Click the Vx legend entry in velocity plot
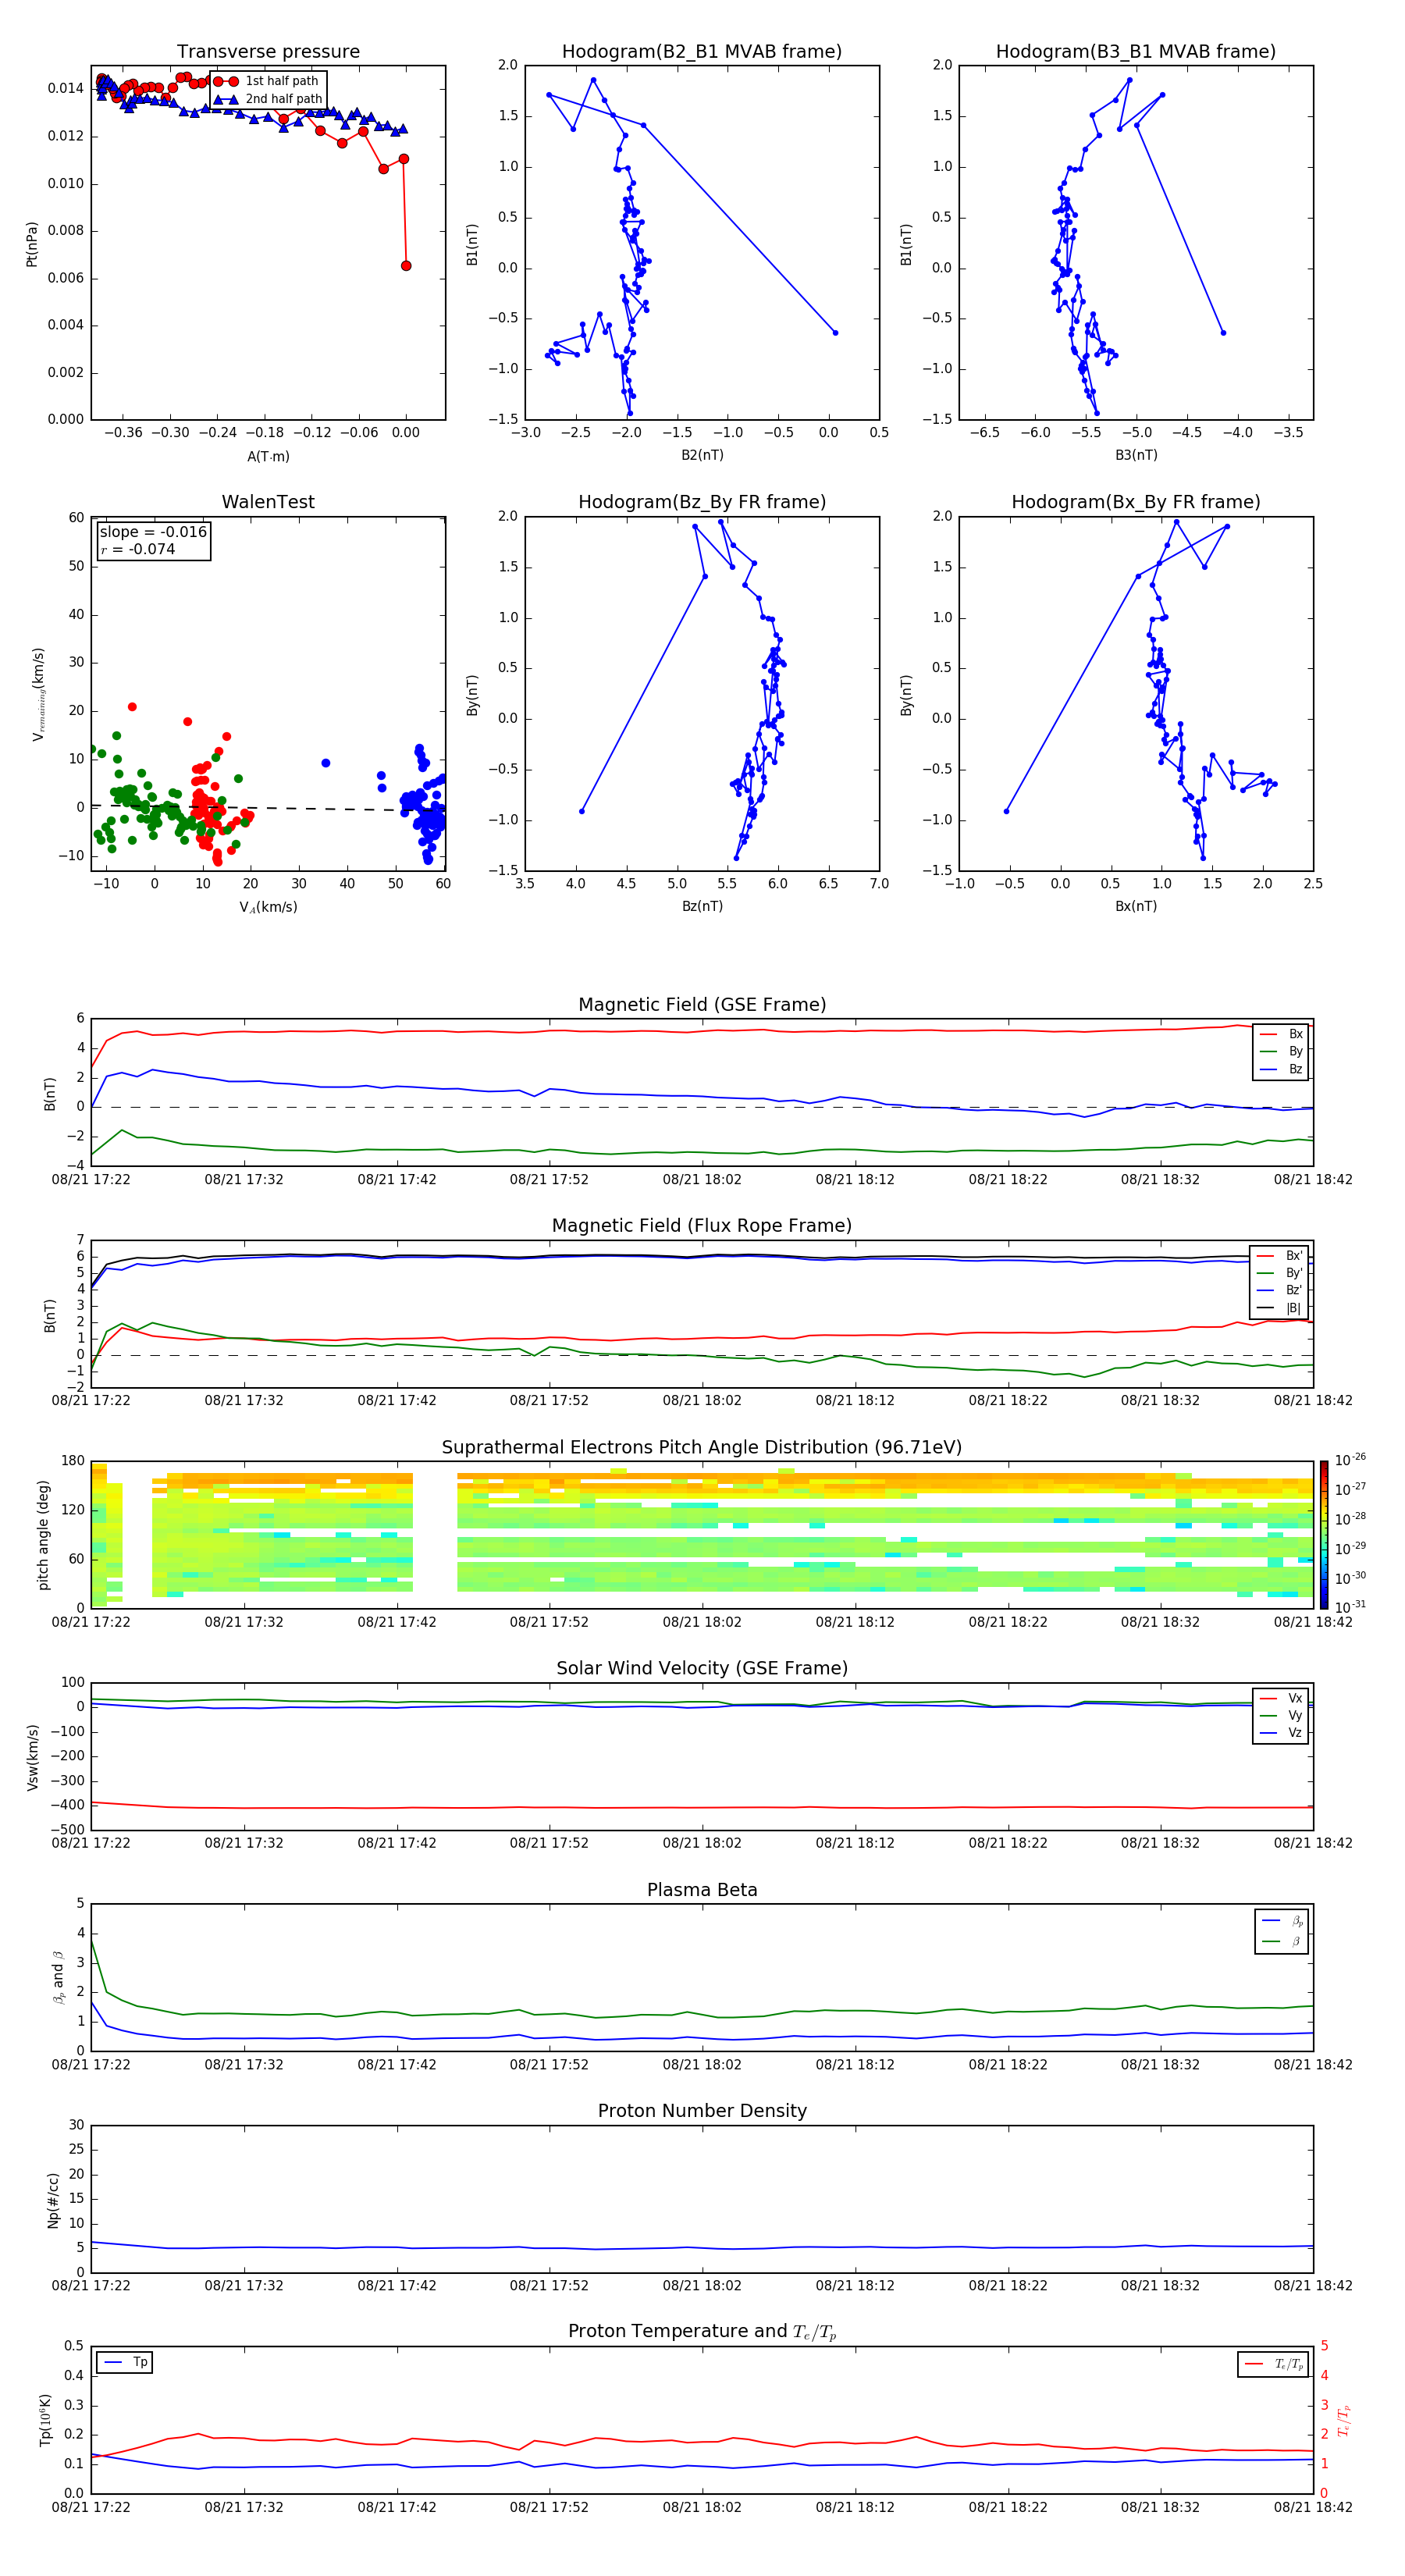 click(x=1281, y=1698)
